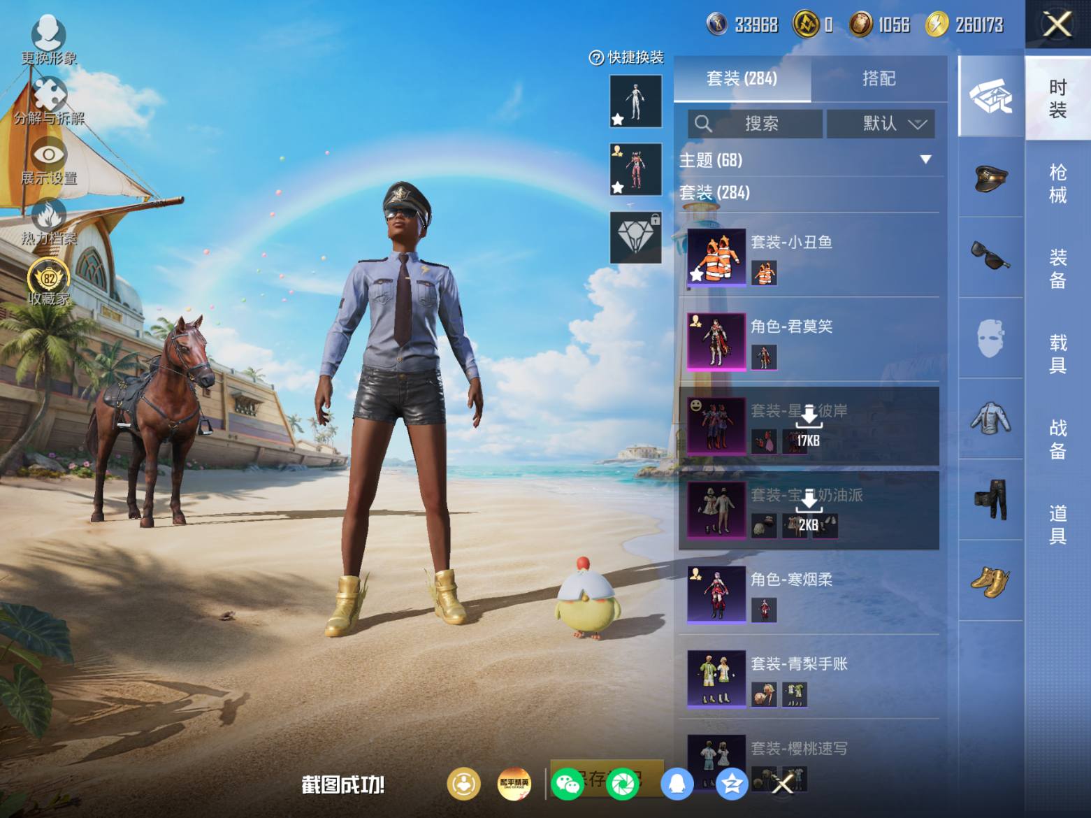Screen dimensions: 1091x818
Task: Select the pants category icon
Action: tap(990, 499)
